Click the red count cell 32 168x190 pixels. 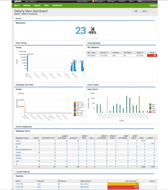tap(152, 55)
